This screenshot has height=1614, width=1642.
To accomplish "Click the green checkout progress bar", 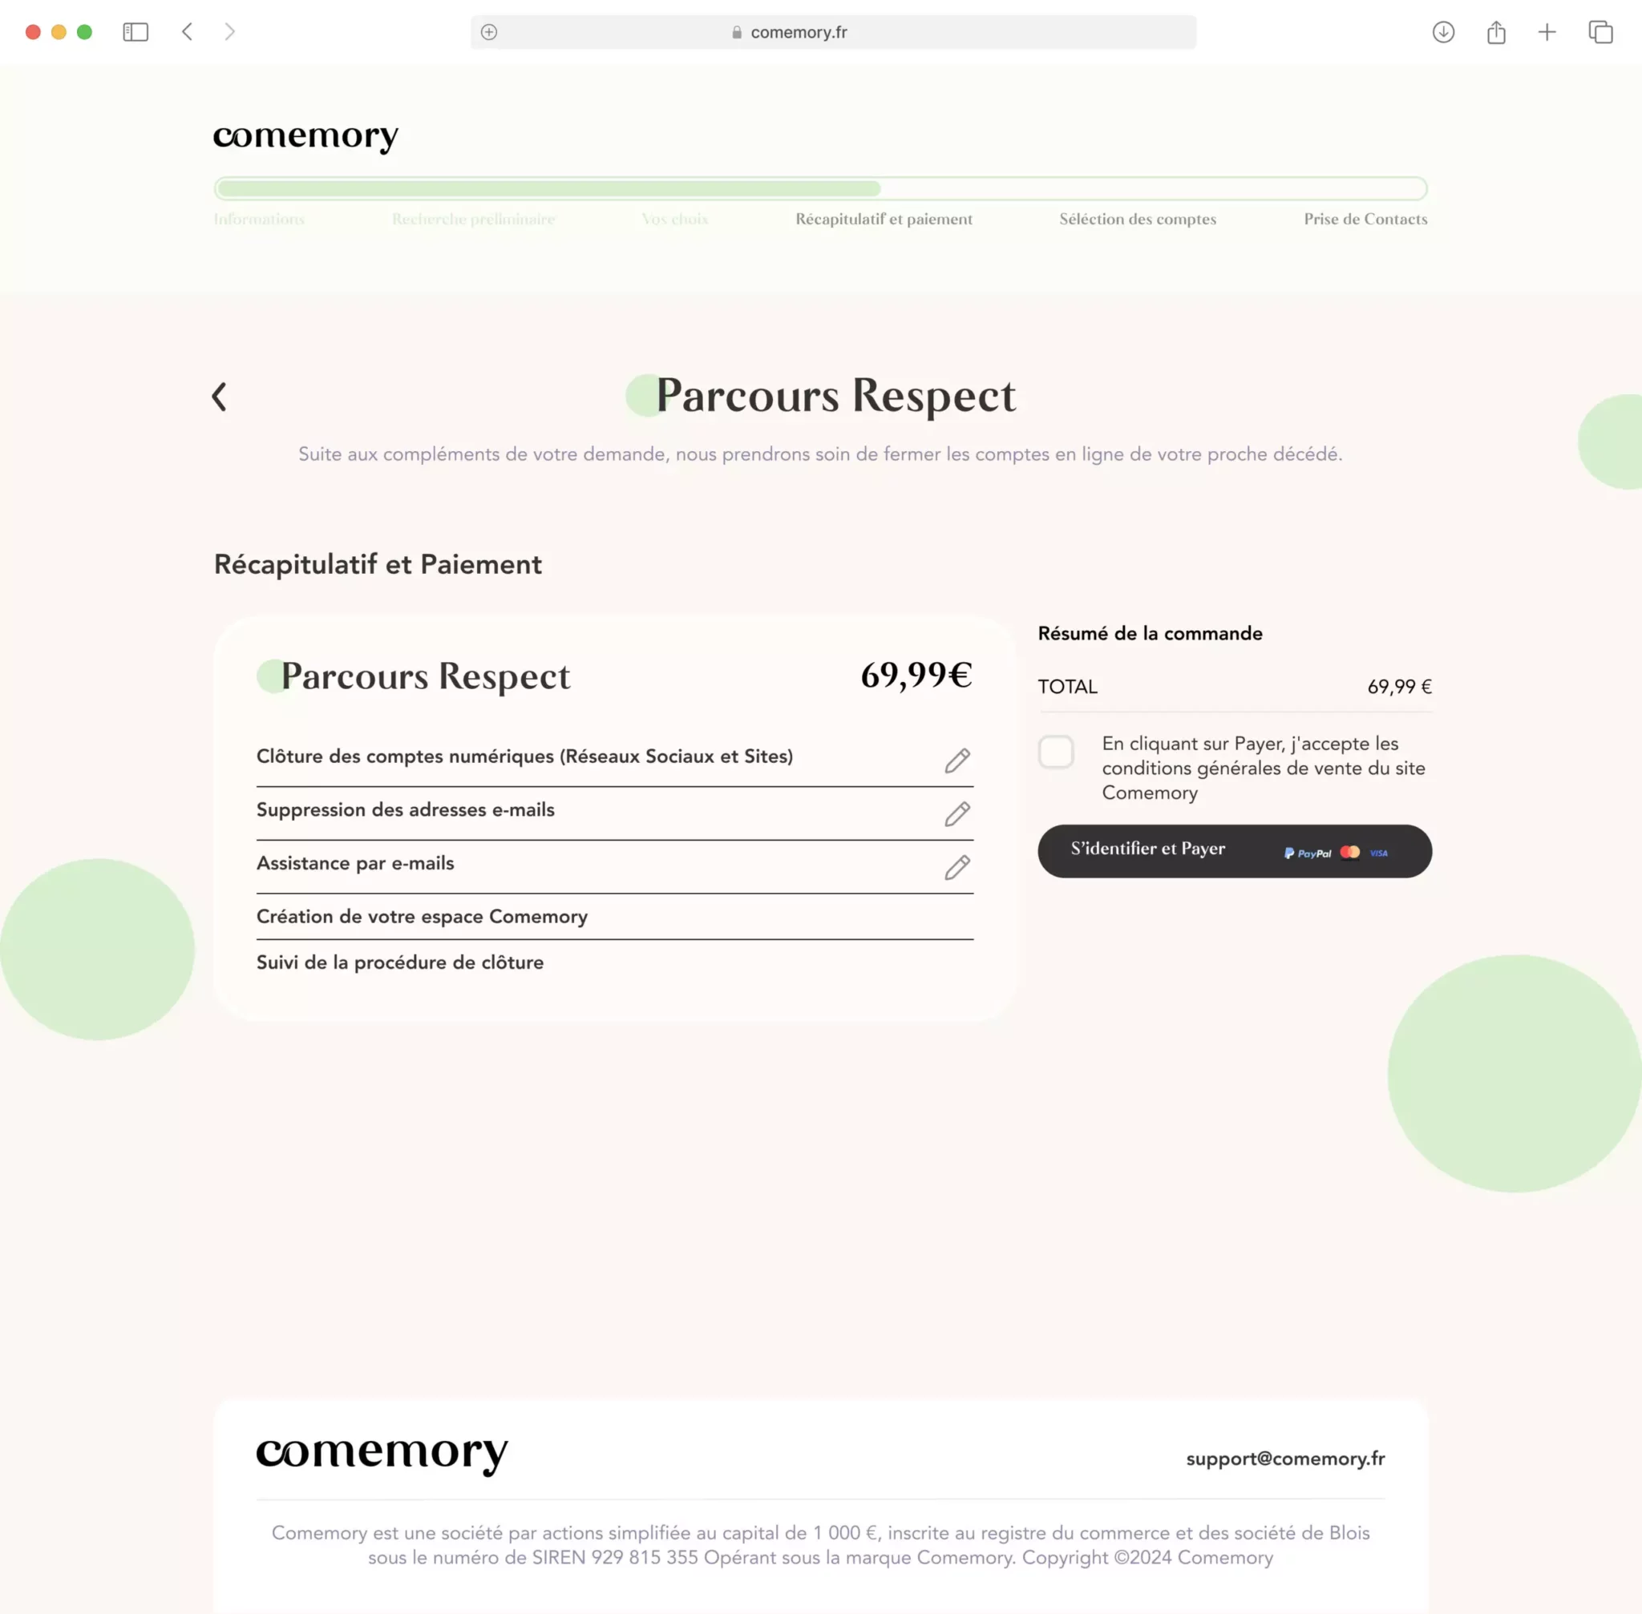I will pos(820,188).
